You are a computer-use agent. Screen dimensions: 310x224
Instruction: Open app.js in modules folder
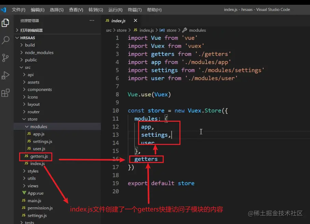pos(57,134)
